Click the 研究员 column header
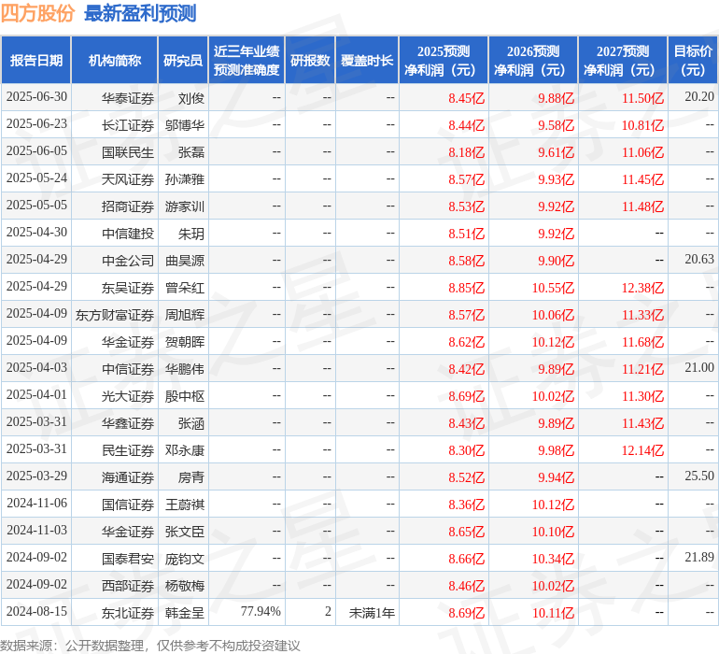This screenshot has height=654, width=719. coord(183,60)
